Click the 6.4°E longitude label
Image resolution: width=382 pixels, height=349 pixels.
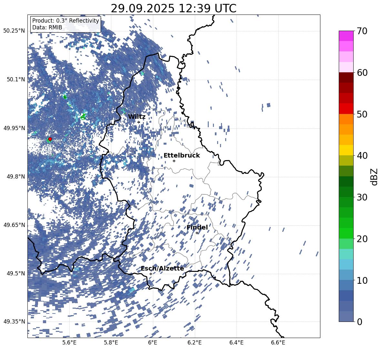pyautogui.click(x=236, y=343)
